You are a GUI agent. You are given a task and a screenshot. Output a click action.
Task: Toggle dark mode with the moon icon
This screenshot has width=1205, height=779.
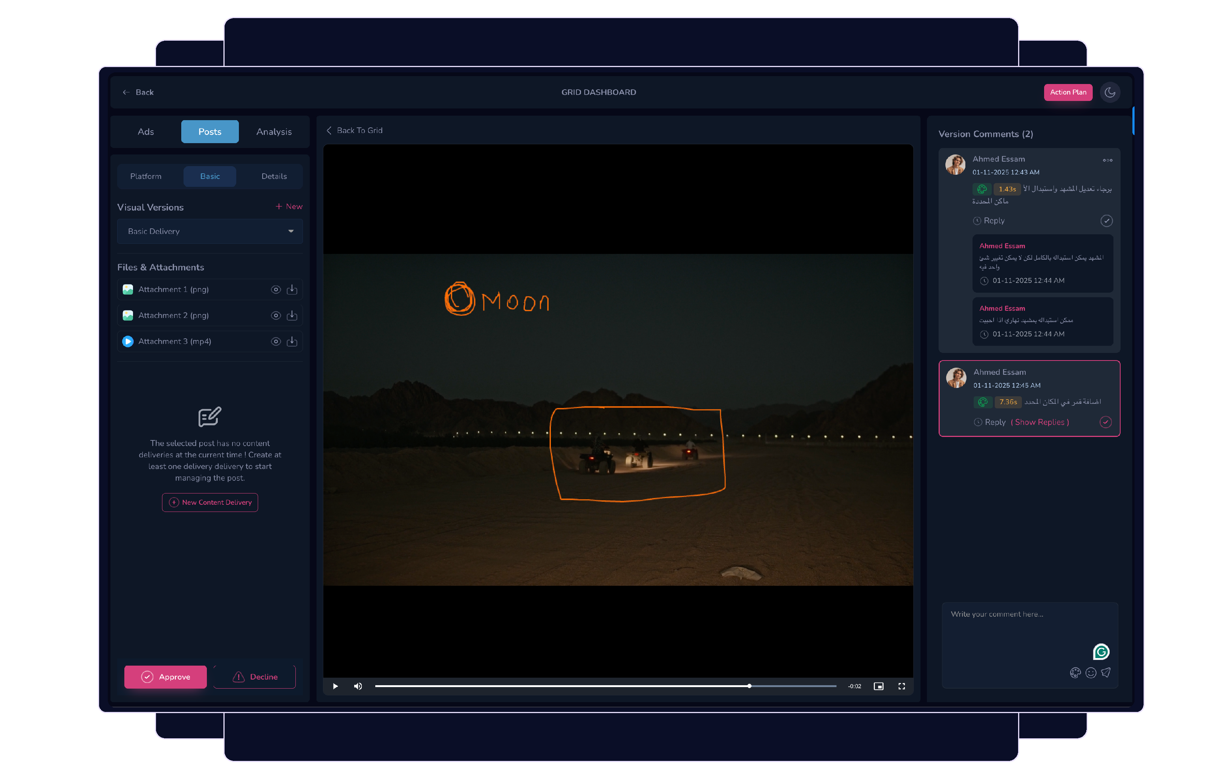(x=1110, y=92)
